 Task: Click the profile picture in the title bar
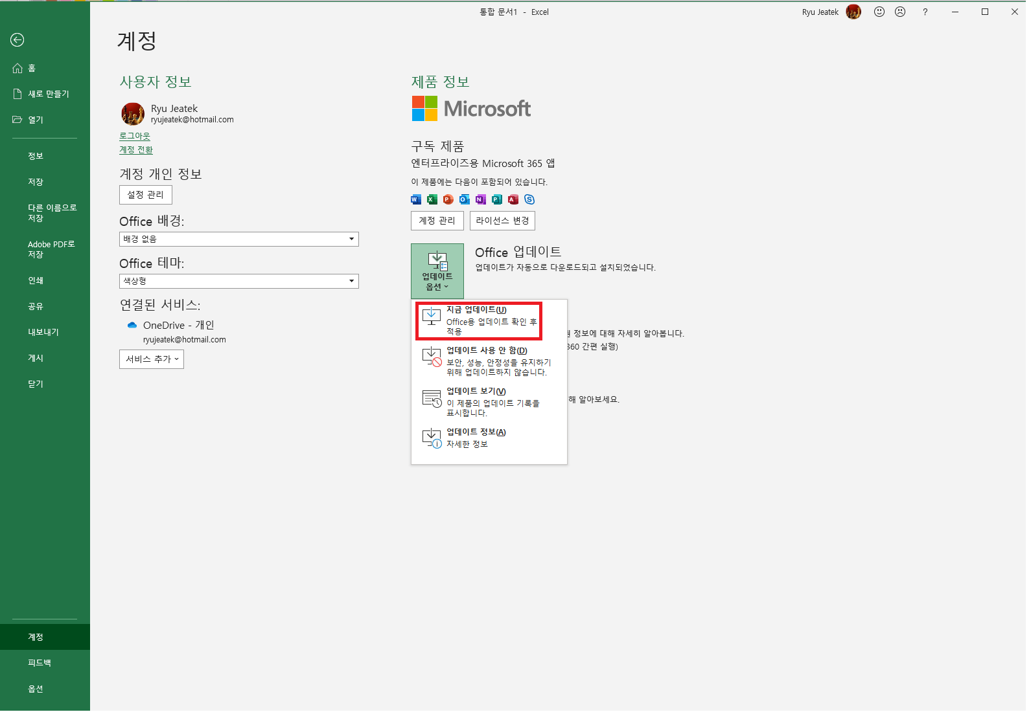pos(853,12)
